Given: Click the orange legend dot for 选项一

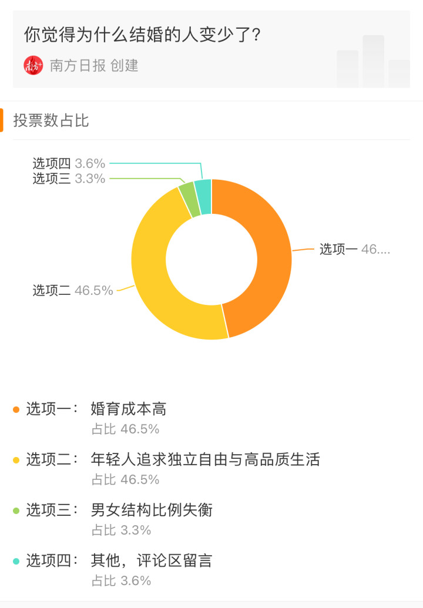Looking at the screenshot, I should [16, 409].
